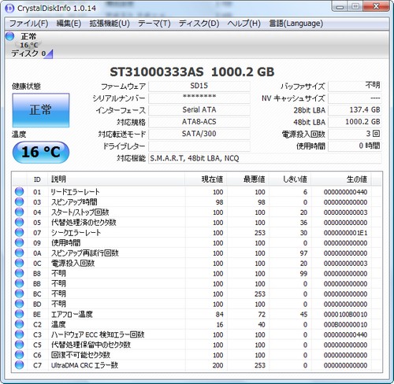This screenshot has width=394, height=384.
Task: Click status orb for 04 スタート/ストップ回数
Action: click(x=19, y=212)
